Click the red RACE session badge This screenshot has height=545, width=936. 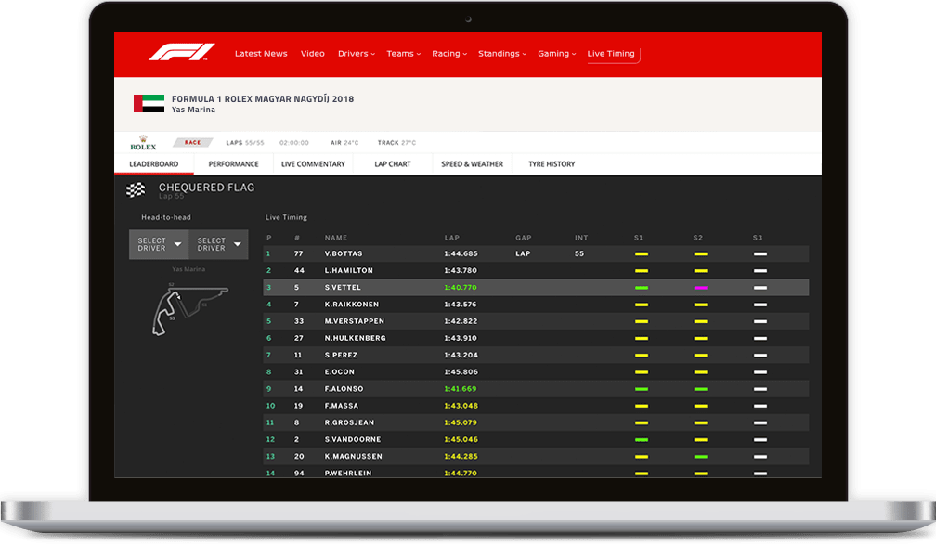pos(193,143)
